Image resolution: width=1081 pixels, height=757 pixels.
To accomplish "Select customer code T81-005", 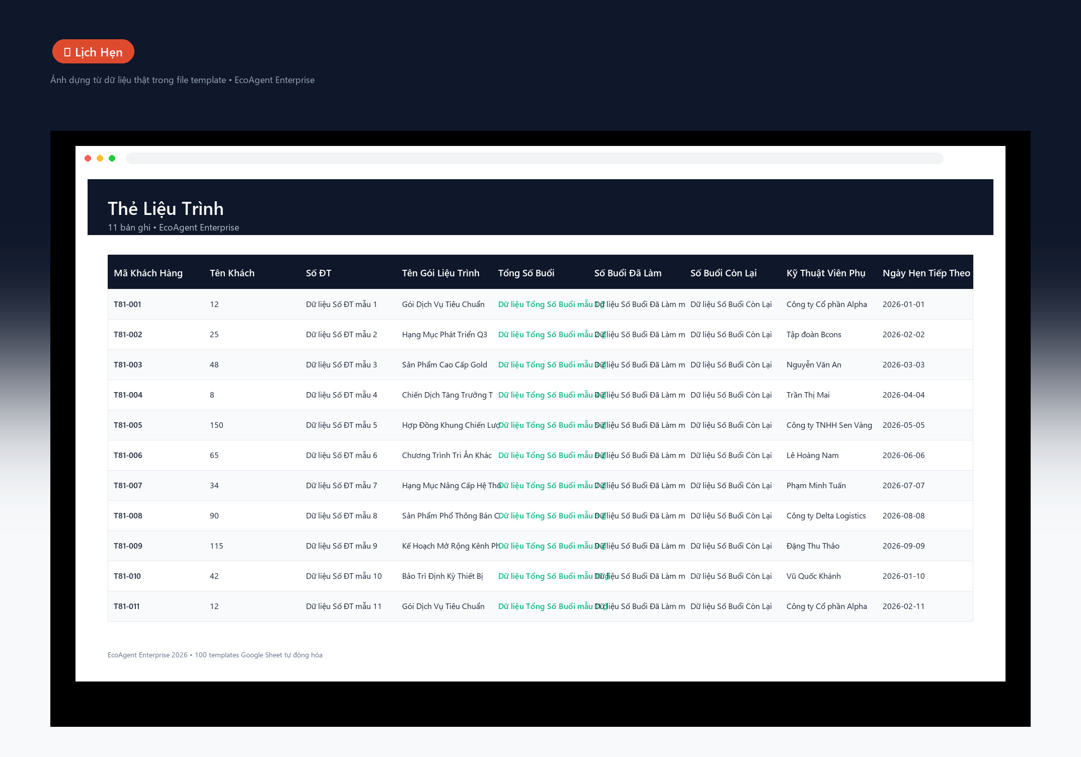I will [x=128, y=425].
